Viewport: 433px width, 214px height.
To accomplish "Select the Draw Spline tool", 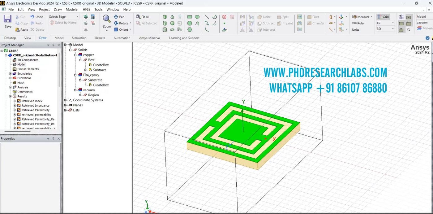I will [x=207, y=23].
